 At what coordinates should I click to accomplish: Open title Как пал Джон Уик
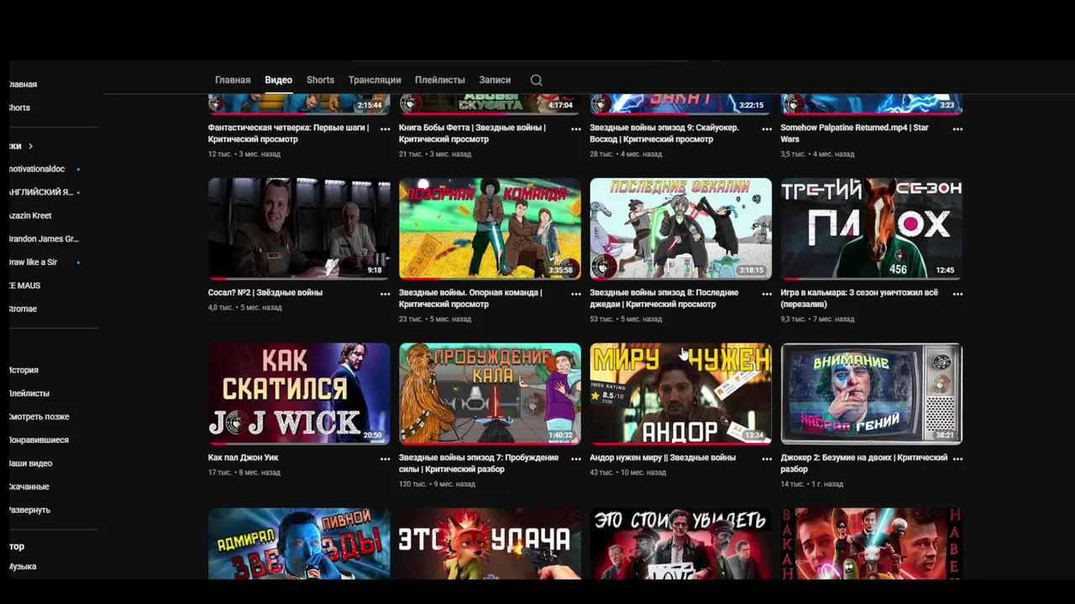point(244,458)
